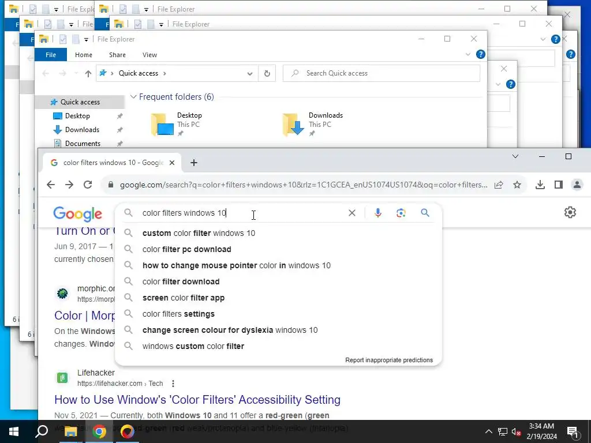Open the View ribbon tab
Image resolution: width=591 pixels, height=443 pixels.
[x=149, y=55]
